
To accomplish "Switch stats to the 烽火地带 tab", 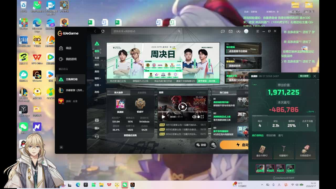I will (118, 93).
